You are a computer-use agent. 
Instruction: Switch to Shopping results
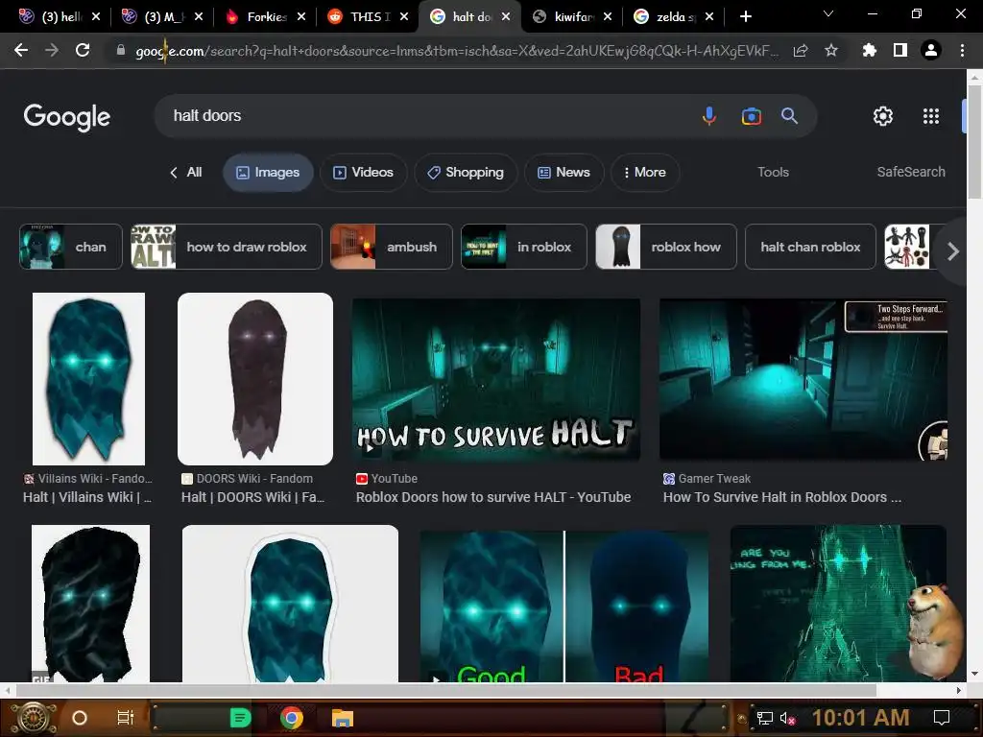[466, 173]
